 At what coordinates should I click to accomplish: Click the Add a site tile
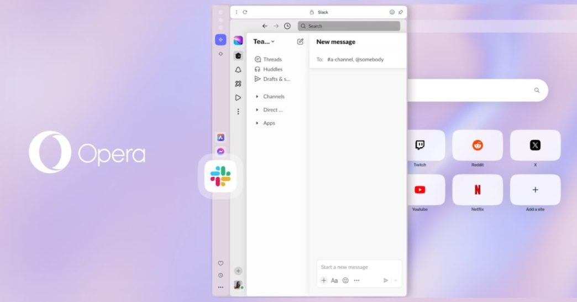(x=535, y=190)
